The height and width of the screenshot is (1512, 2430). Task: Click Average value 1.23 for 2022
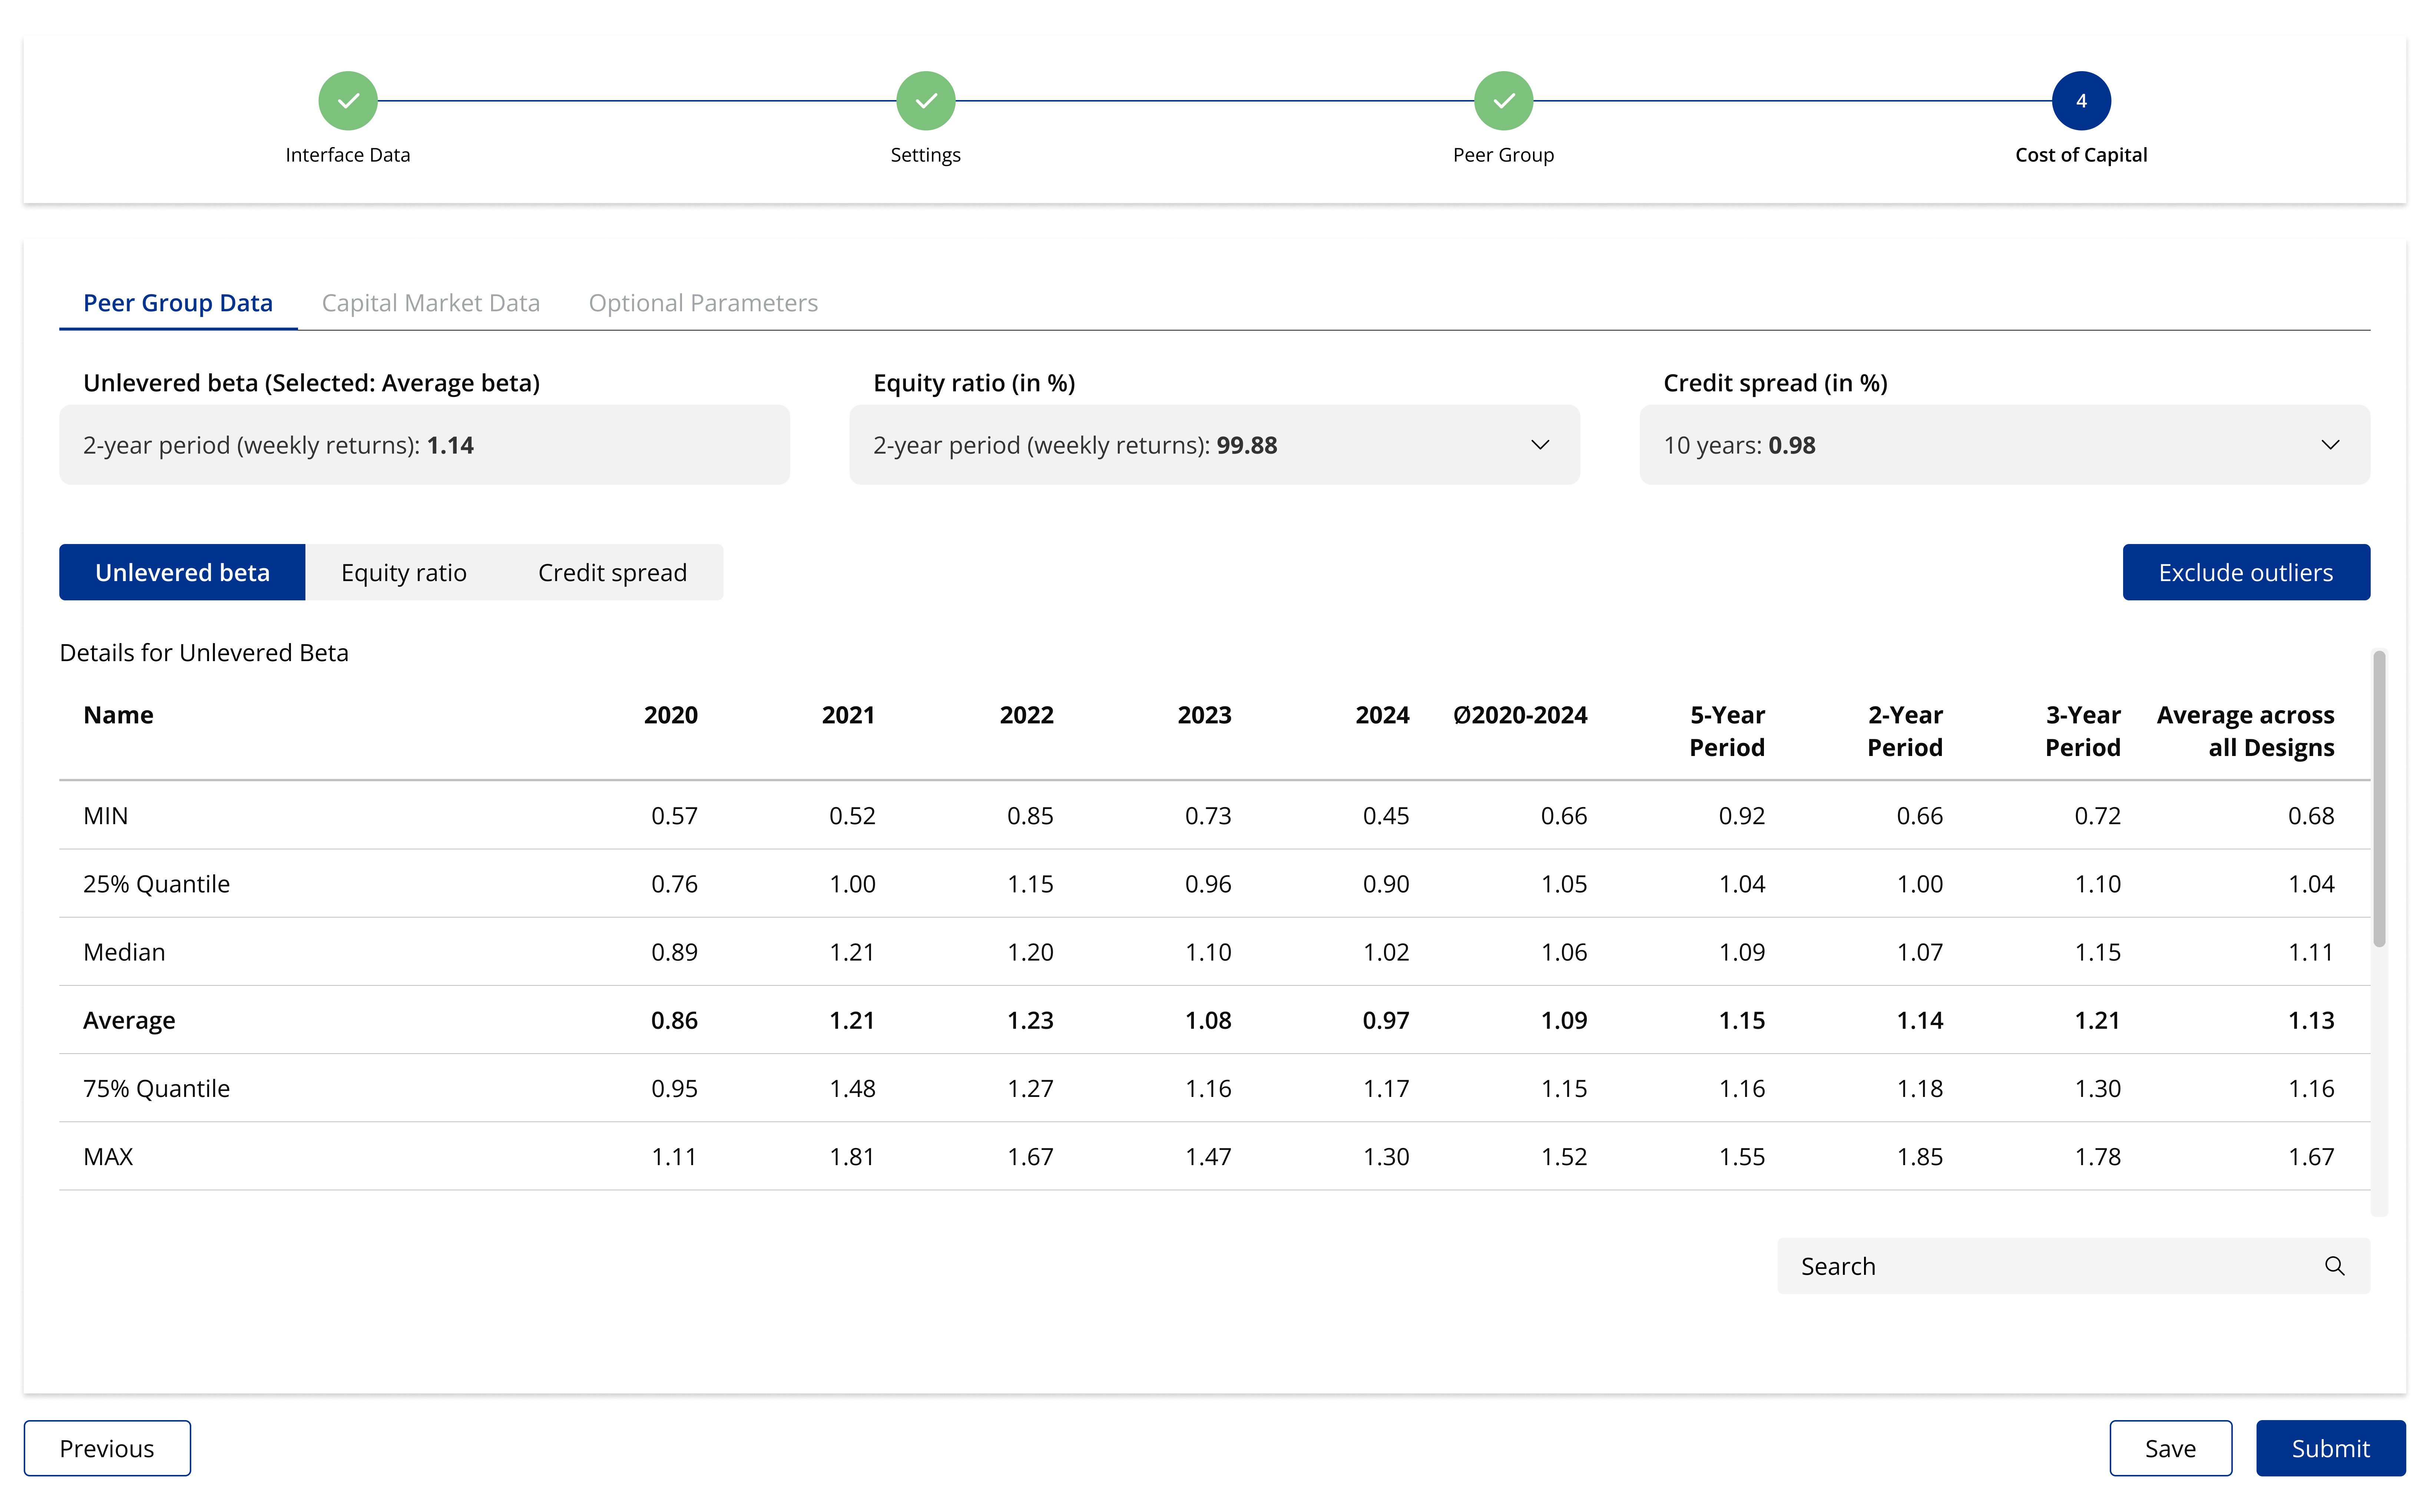pos(1030,1020)
